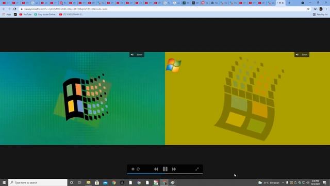Screen dimensions: 330x186
Task: Bookmark this page with the star icon
Action: pos(308,9)
